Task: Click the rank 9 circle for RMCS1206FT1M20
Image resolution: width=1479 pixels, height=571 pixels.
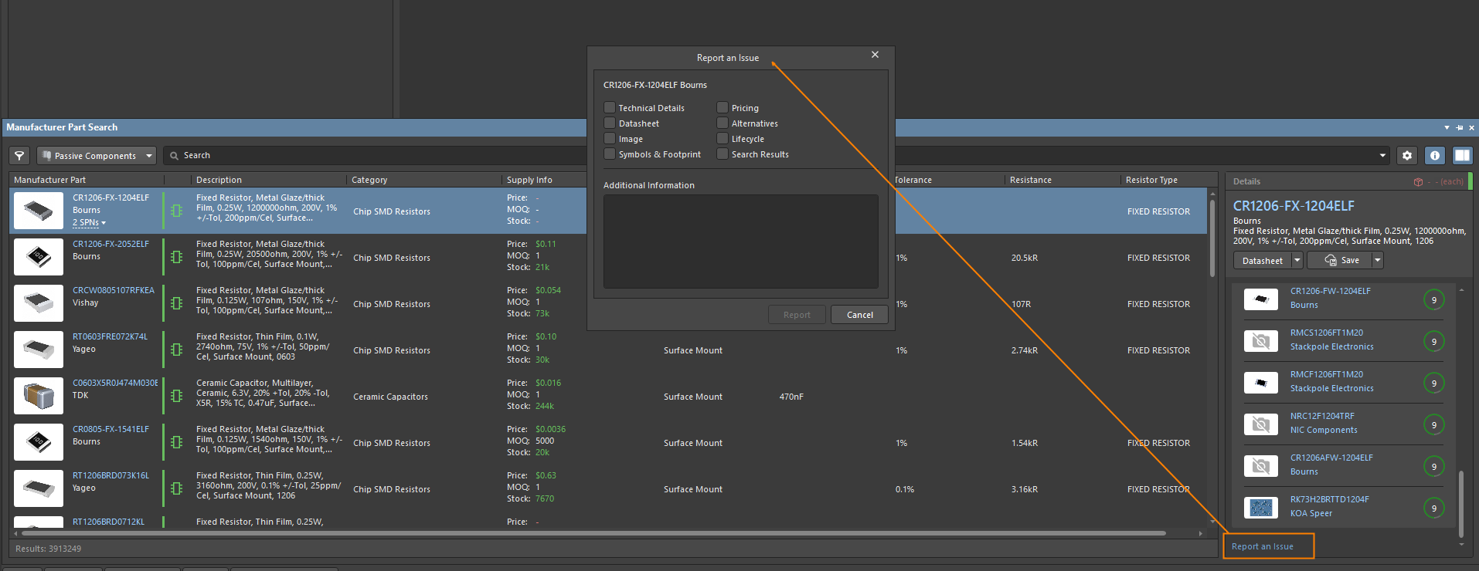Action: [1433, 342]
